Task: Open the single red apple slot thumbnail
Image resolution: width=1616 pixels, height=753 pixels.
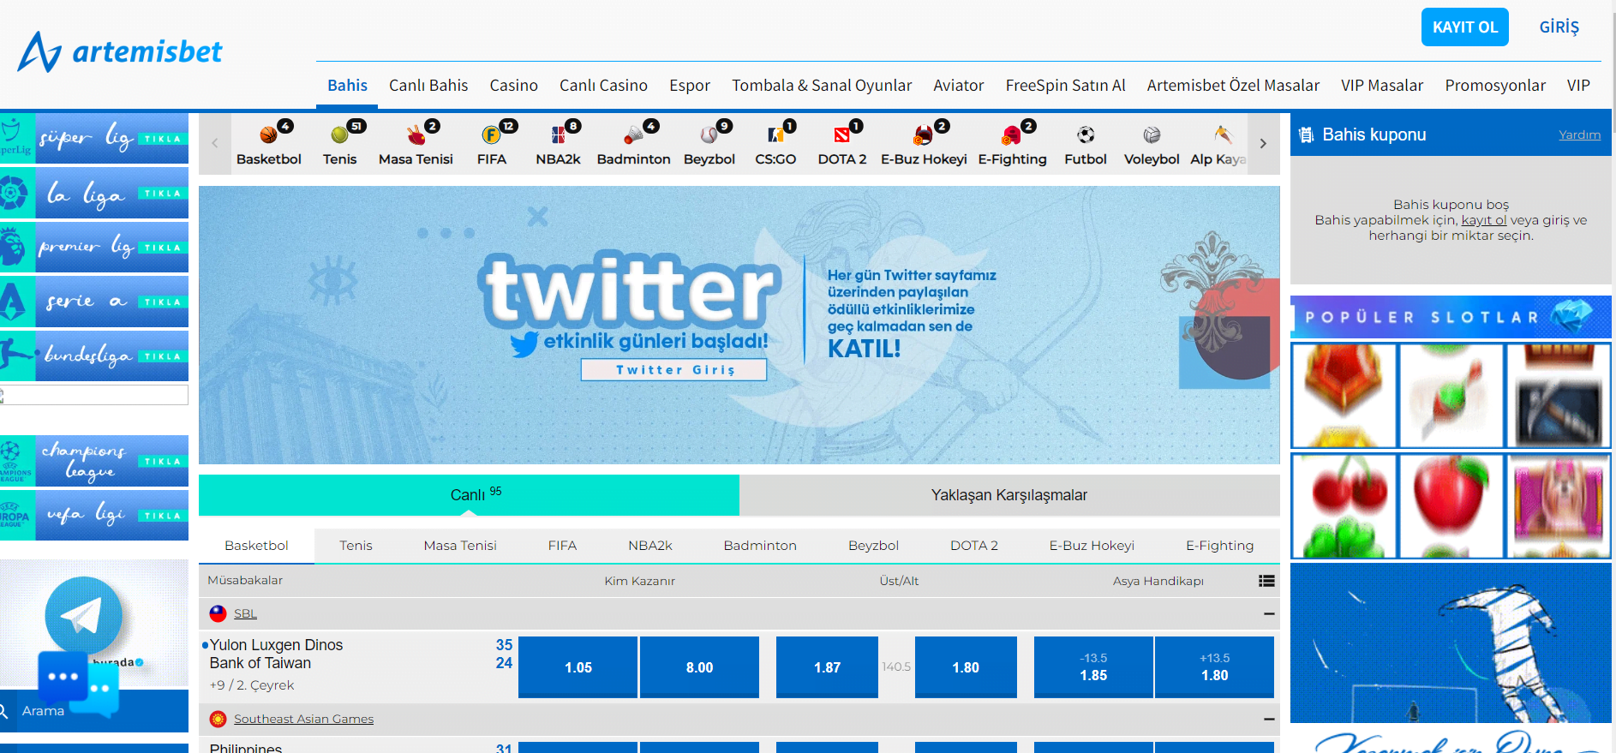Action: point(1451,505)
